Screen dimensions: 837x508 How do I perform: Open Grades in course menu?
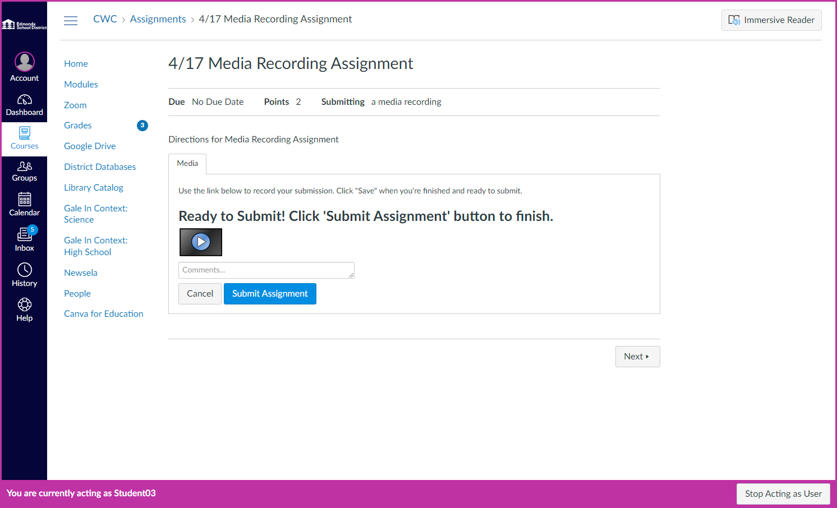(77, 126)
